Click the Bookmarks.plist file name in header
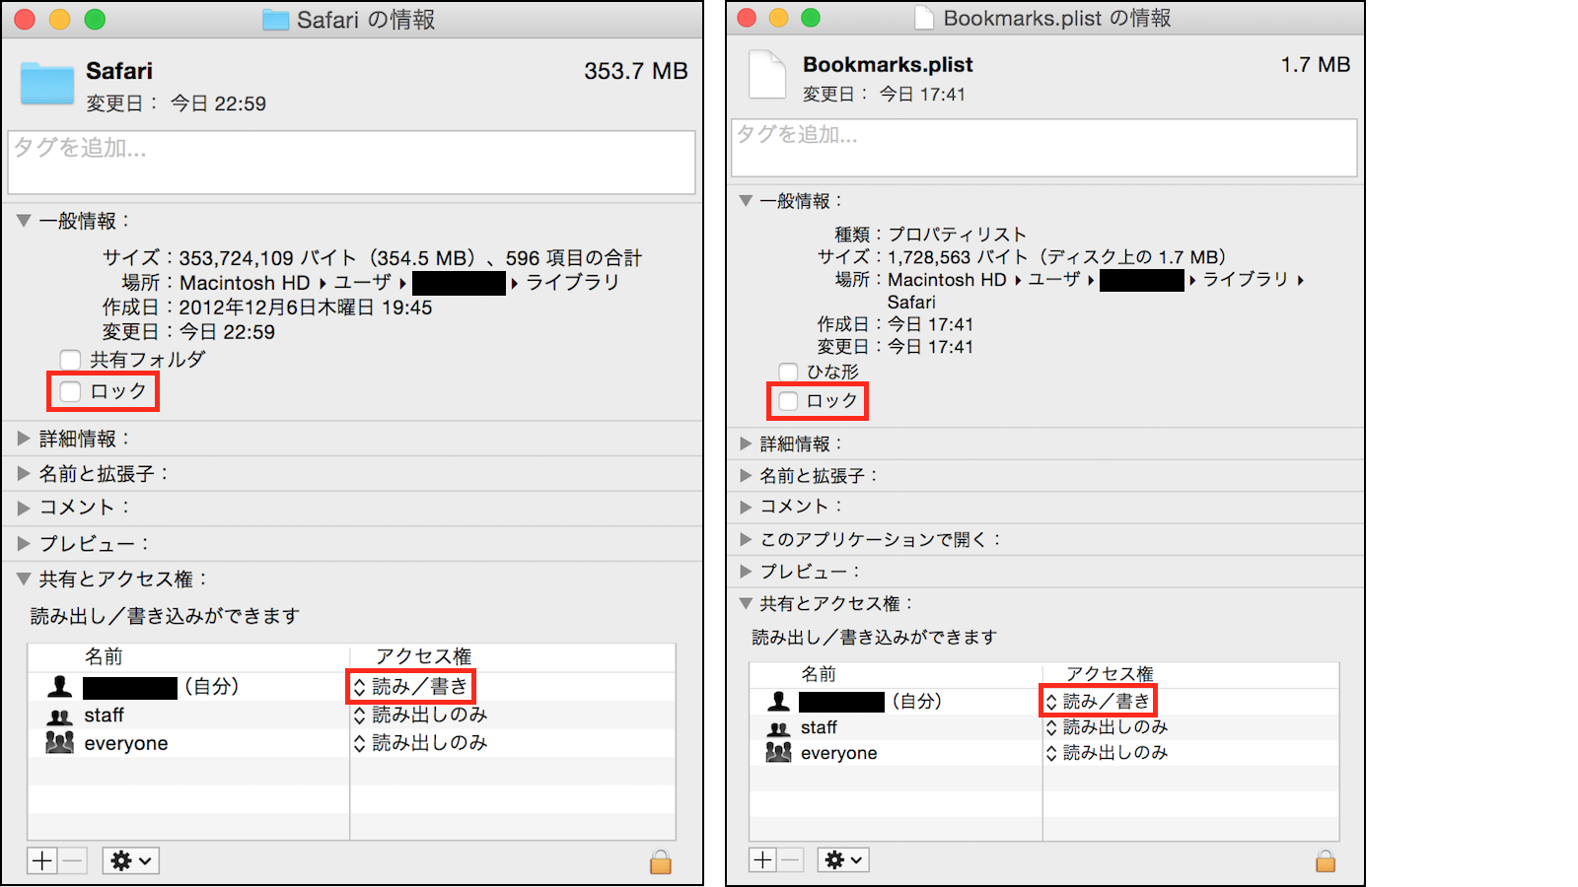The image size is (1578, 887). pyautogui.click(x=888, y=65)
